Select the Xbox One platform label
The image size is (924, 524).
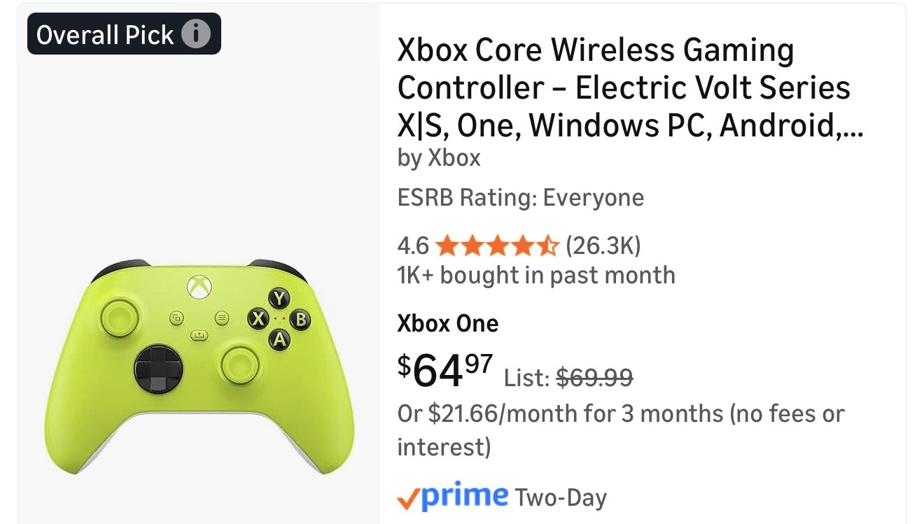pos(447,323)
